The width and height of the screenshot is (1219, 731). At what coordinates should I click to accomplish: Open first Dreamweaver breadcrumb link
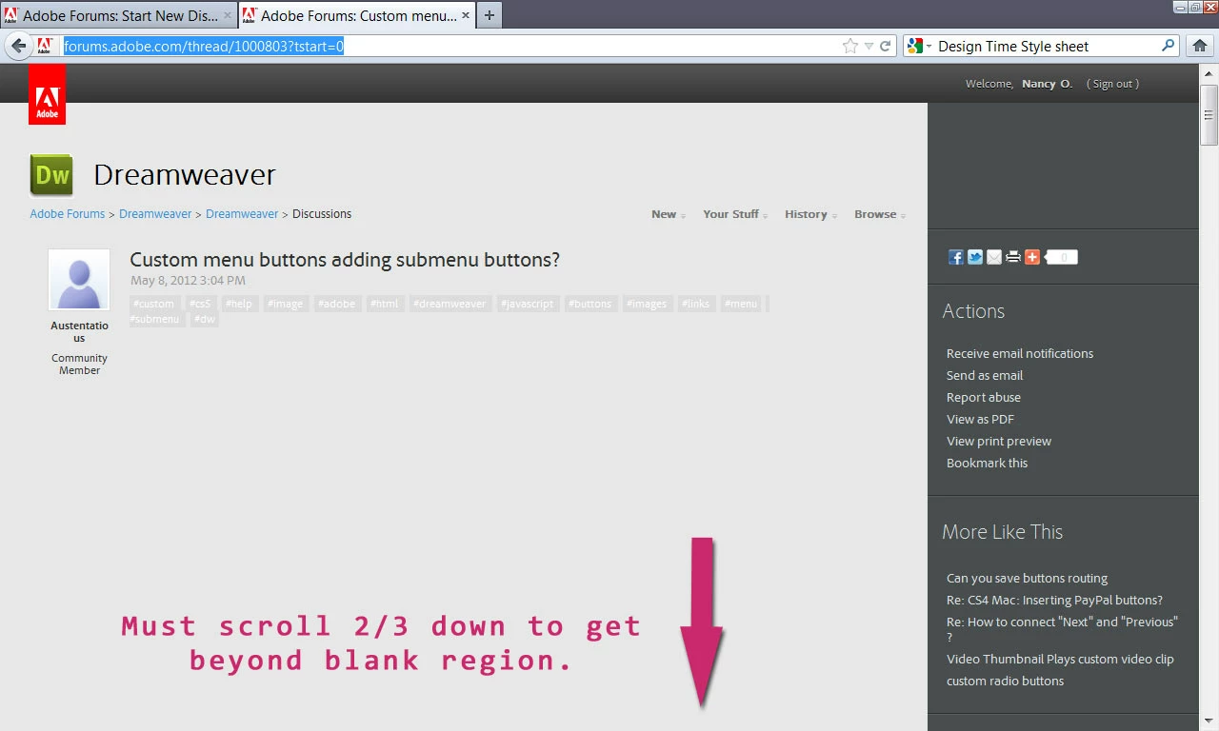(155, 214)
